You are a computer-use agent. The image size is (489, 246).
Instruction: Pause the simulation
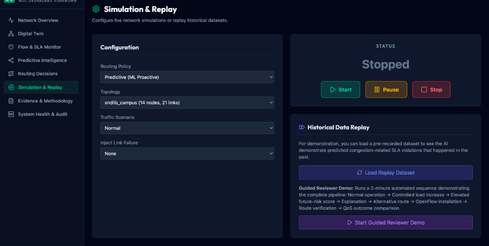click(386, 90)
